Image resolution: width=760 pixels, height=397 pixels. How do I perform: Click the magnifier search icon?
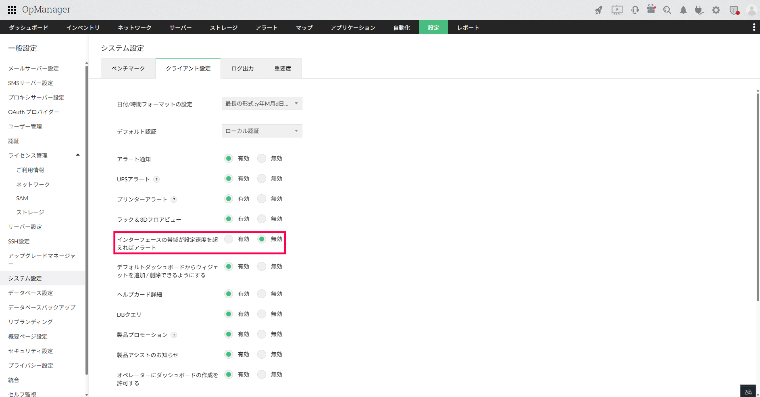click(667, 10)
